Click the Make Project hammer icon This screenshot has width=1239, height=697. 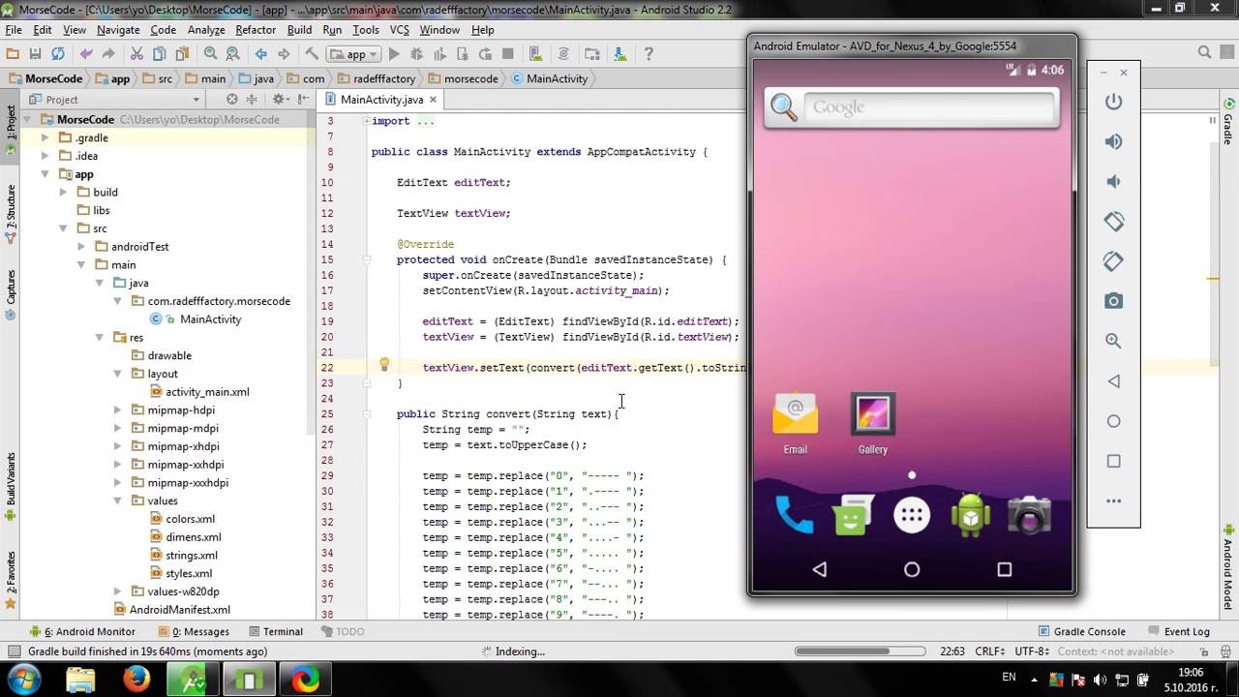tap(312, 54)
